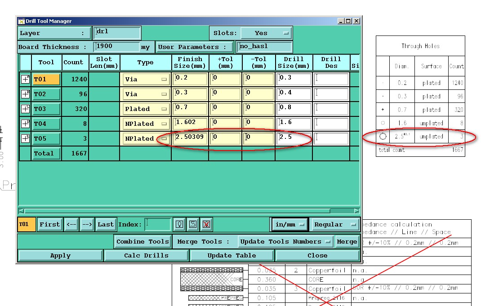This screenshot has width=481, height=306.
Task: Click the scrollbar right arrow
Action: point(356,211)
